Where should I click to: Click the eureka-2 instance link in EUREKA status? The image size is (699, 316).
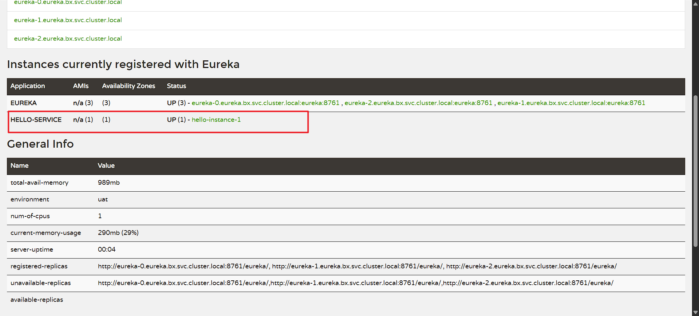tap(418, 103)
